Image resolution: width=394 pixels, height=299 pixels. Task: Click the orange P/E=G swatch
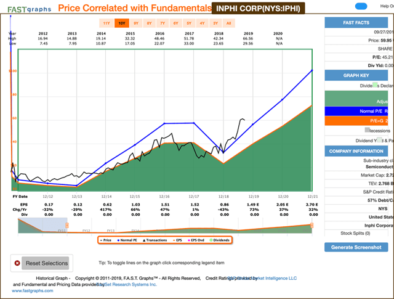[356, 121]
